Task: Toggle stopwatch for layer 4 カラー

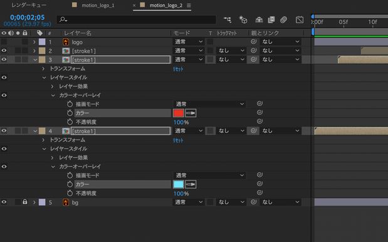Action: pyautogui.click(x=70, y=184)
